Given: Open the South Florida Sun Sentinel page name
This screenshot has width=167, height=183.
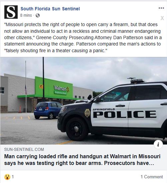Looking at the screenshot, I should [x=50, y=9].
